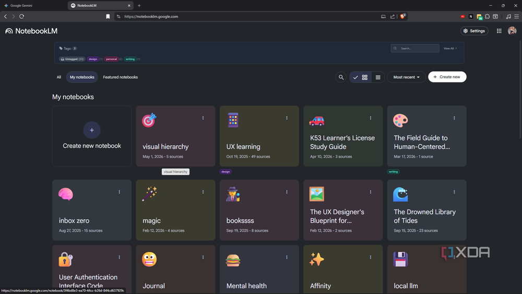Click the hamburger icon on Mental health notebook
Screen dimensions: 522x294
click(x=233, y=260)
